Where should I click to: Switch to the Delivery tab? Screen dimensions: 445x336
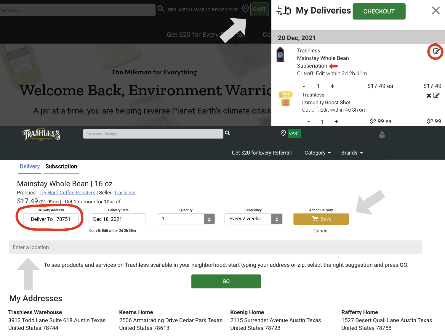coord(30,166)
